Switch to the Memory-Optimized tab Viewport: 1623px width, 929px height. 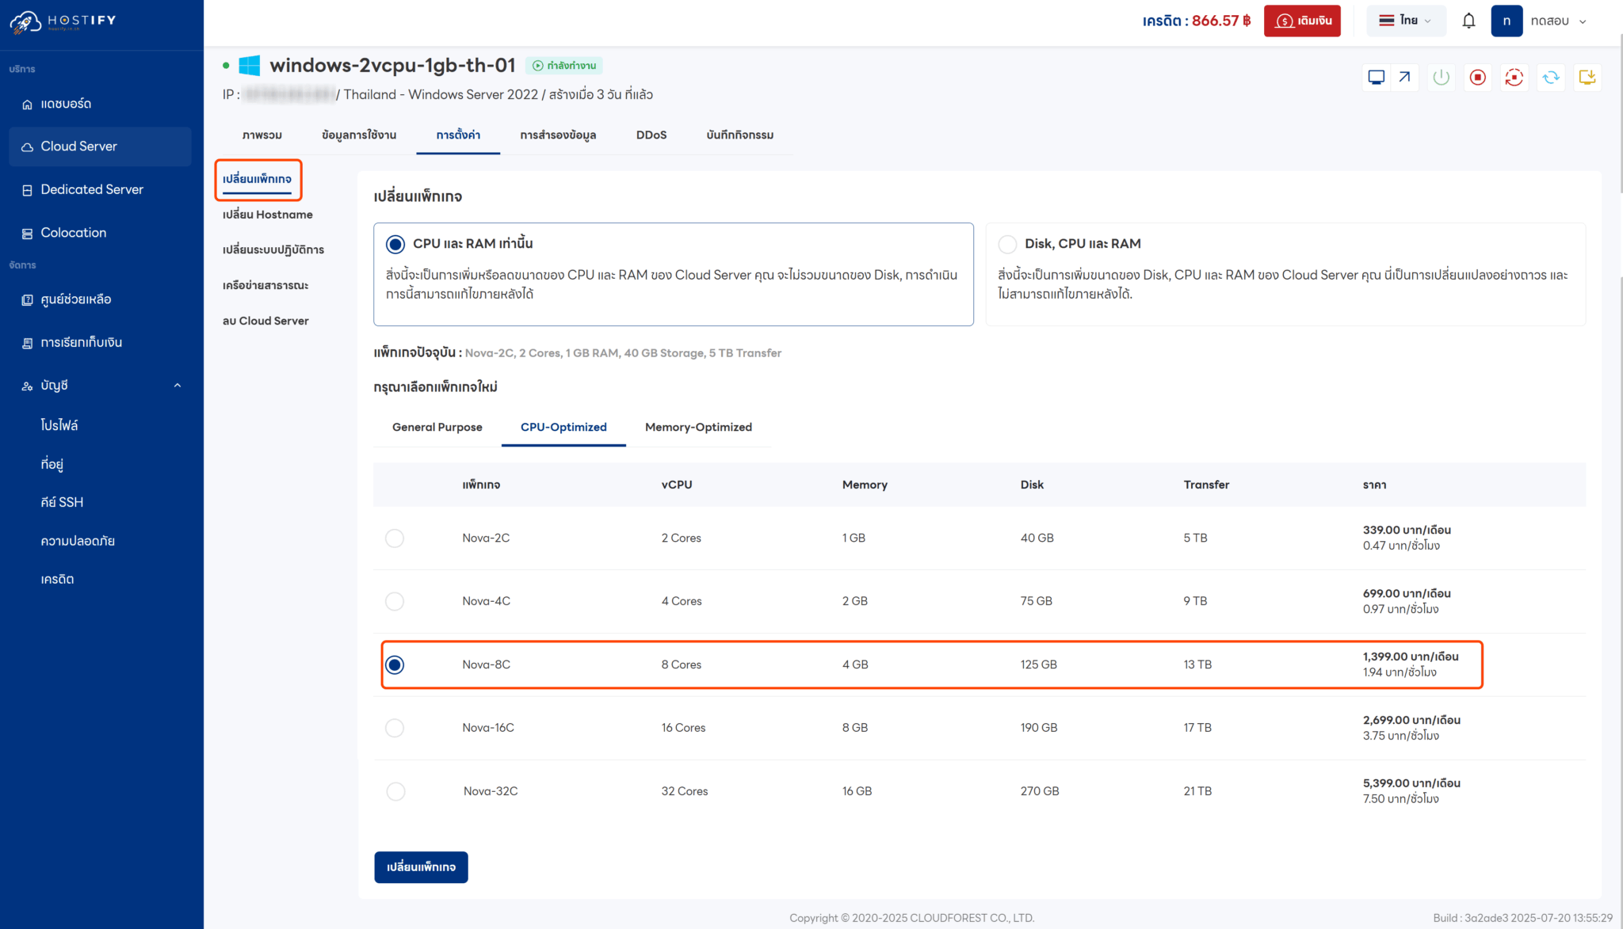coord(698,427)
